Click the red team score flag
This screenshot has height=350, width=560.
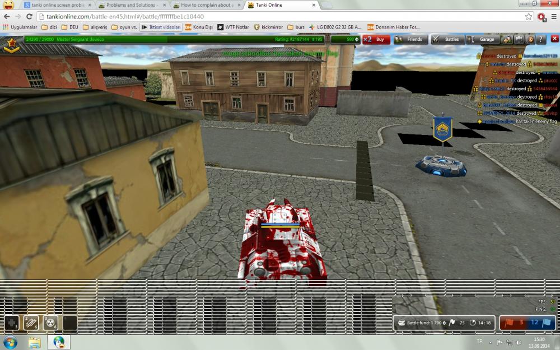point(508,323)
